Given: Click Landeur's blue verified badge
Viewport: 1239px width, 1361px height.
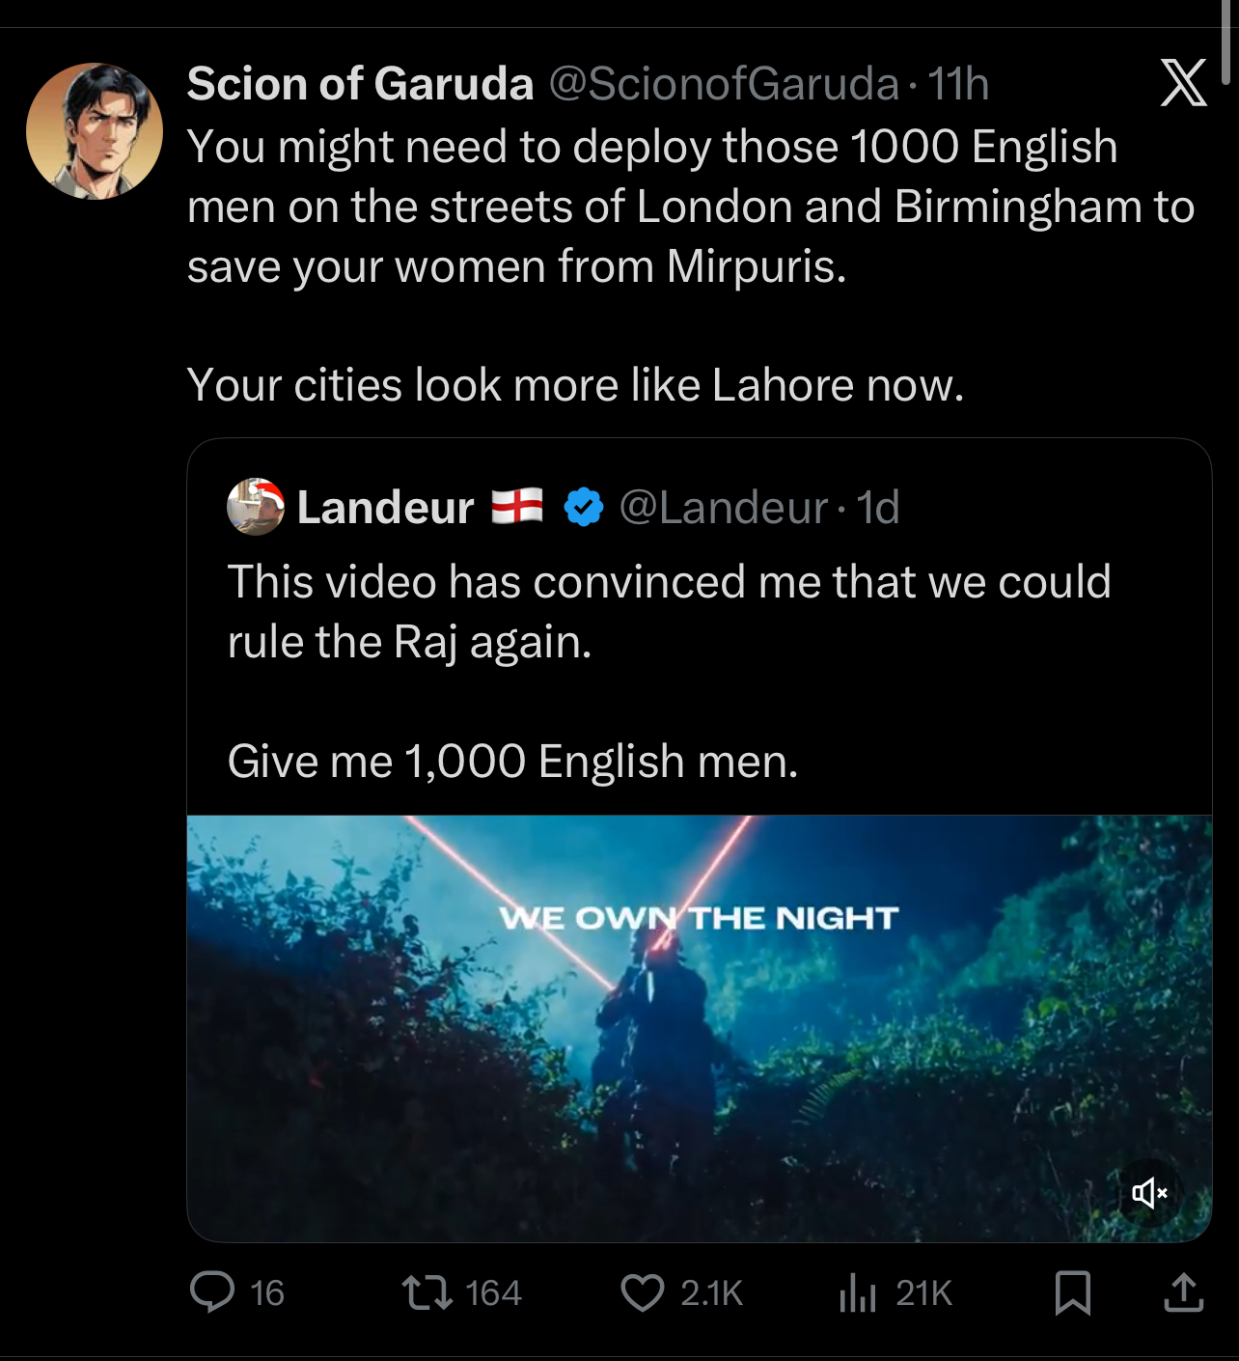Looking at the screenshot, I should pos(583,508).
